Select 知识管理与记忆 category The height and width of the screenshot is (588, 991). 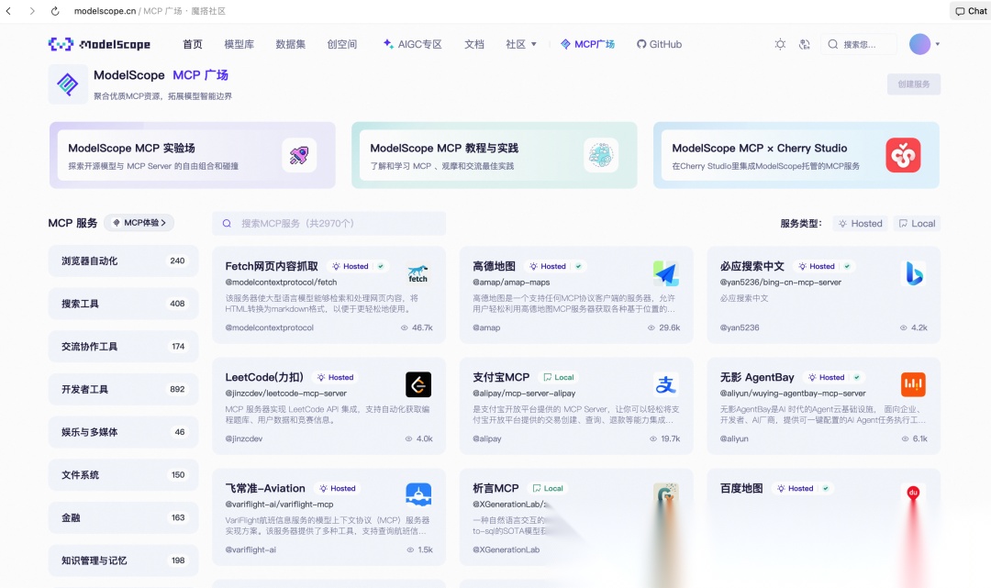123,560
